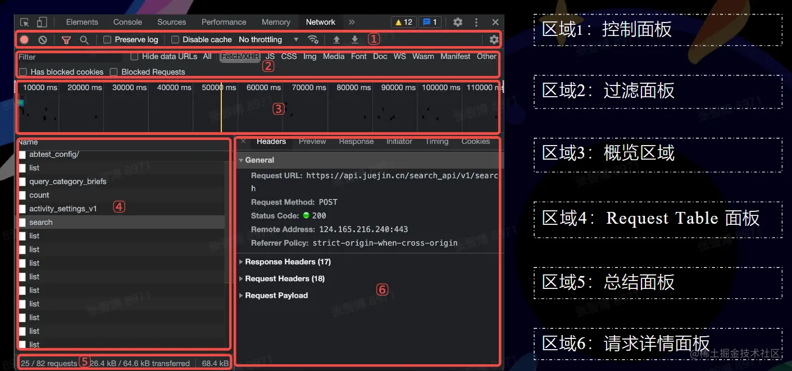Filter by Media resources
This screenshot has width=792, height=371.
pyautogui.click(x=334, y=56)
